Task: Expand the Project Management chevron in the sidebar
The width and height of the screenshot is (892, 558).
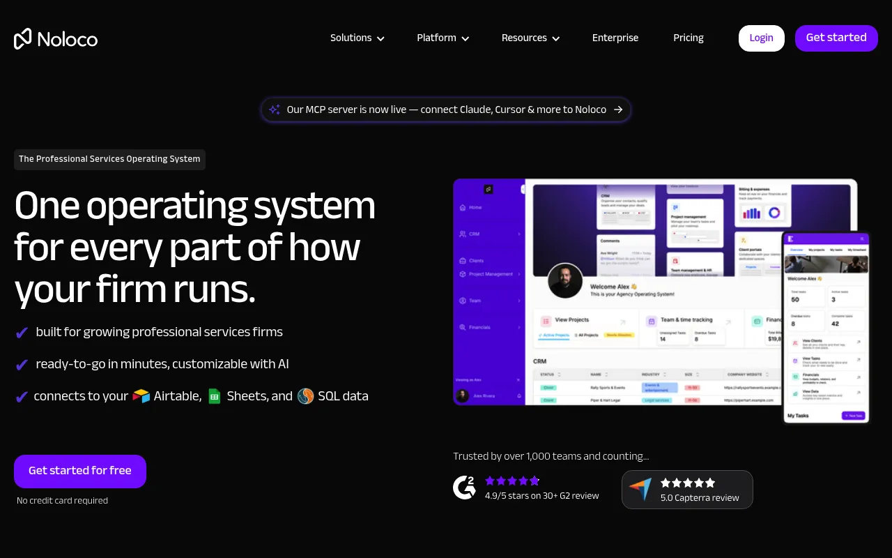Action: 519,274
